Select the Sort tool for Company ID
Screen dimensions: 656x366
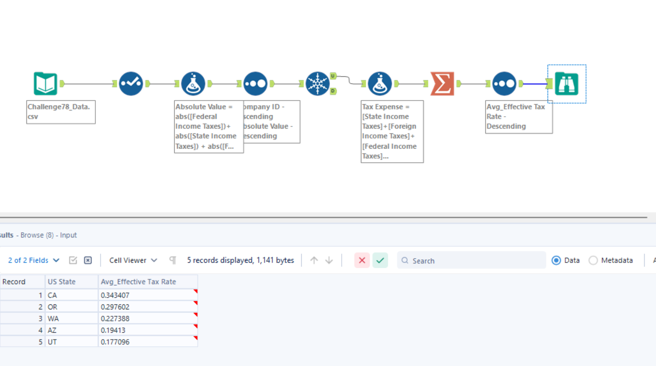[x=255, y=84]
